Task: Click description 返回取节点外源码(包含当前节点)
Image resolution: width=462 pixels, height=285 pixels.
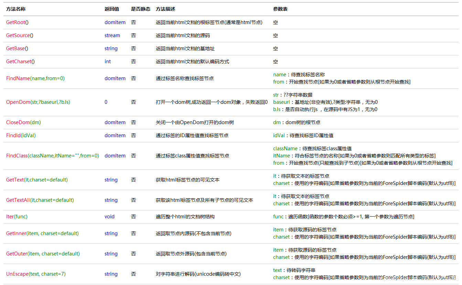Action: point(191,254)
